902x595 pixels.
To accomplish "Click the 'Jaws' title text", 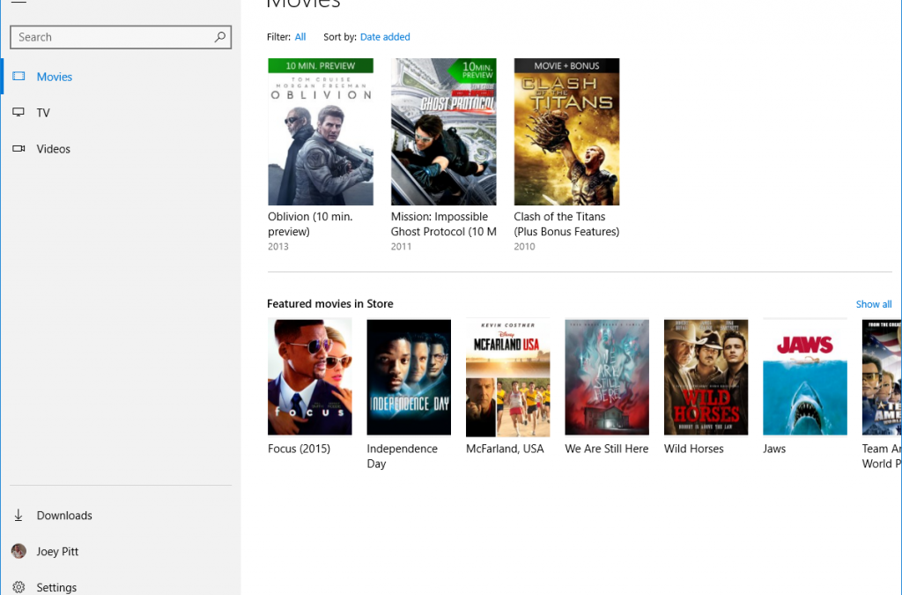I will tap(774, 449).
